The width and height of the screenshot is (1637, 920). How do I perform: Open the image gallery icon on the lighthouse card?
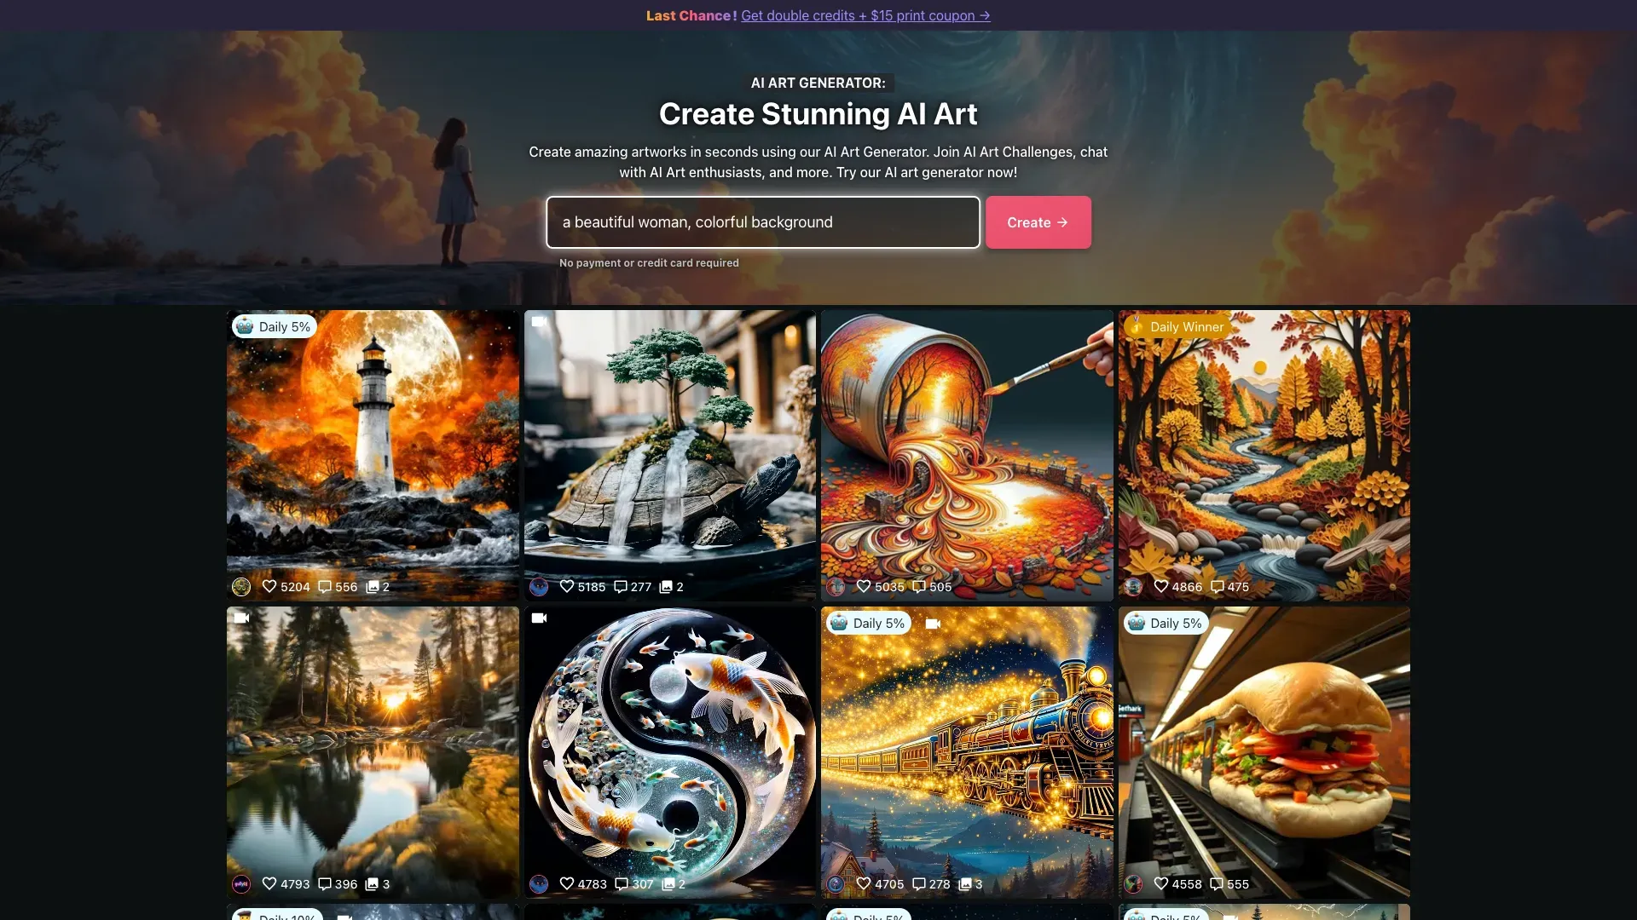click(x=373, y=586)
